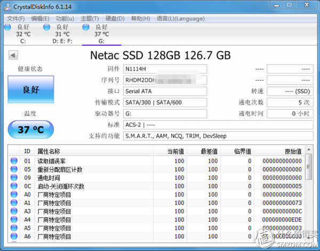
Task: Open the 功能(u) menu
Action: (x=65, y=19)
